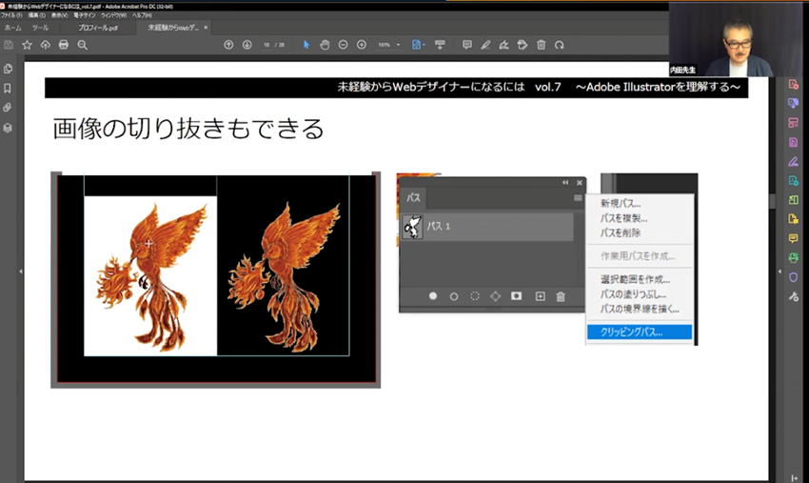Open the pink Edit PDF layout tool

[794, 123]
